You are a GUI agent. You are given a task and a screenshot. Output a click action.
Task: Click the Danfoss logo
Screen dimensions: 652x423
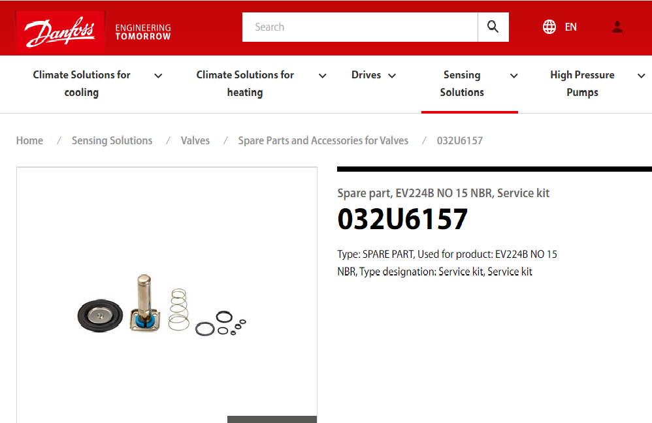(x=60, y=29)
